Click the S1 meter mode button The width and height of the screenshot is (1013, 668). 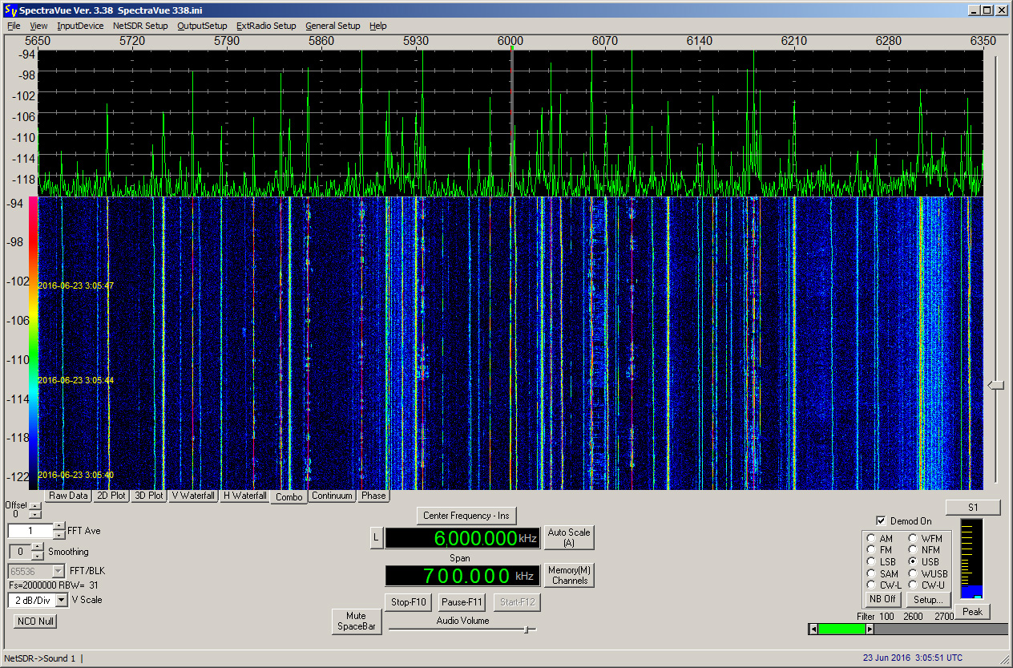pos(973,508)
